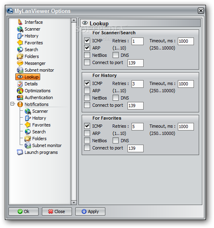This screenshot has height=228, width=214.
Task: Click the top-level Folders icon
Action: click(20, 56)
